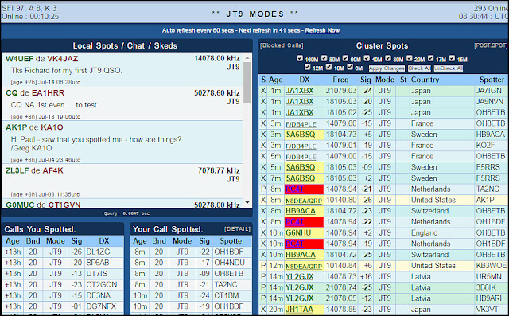Screen dimensions: 509x316
Task: Click the 21079.03 frequency cell
Action: point(341,91)
